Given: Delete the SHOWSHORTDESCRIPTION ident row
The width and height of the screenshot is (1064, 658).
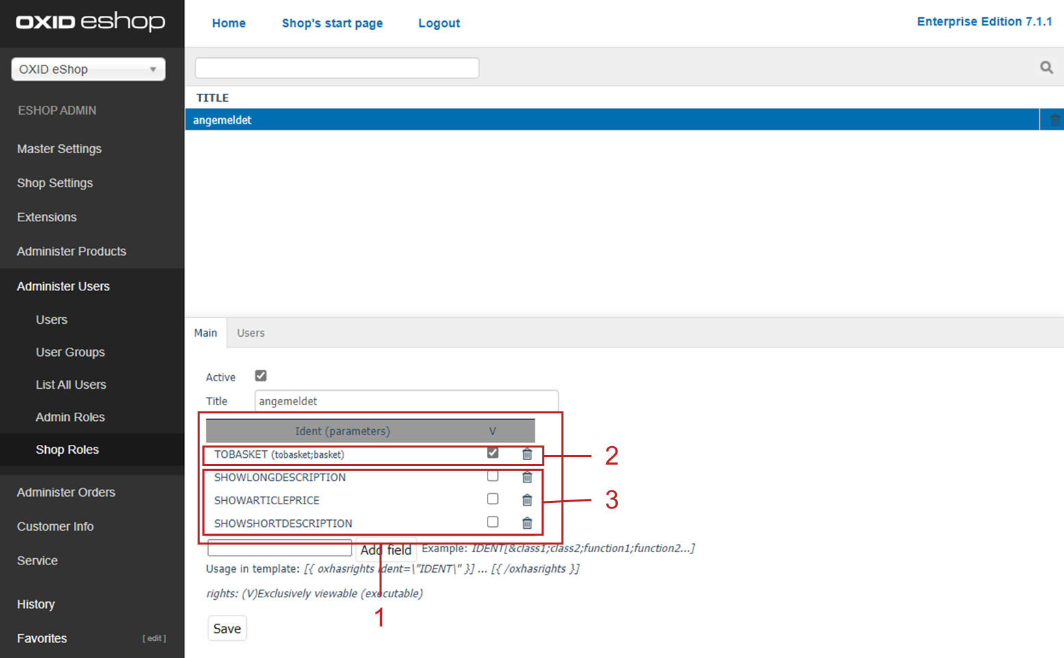Looking at the screenshot, I should pyautogui.click(x=527, y=523).
